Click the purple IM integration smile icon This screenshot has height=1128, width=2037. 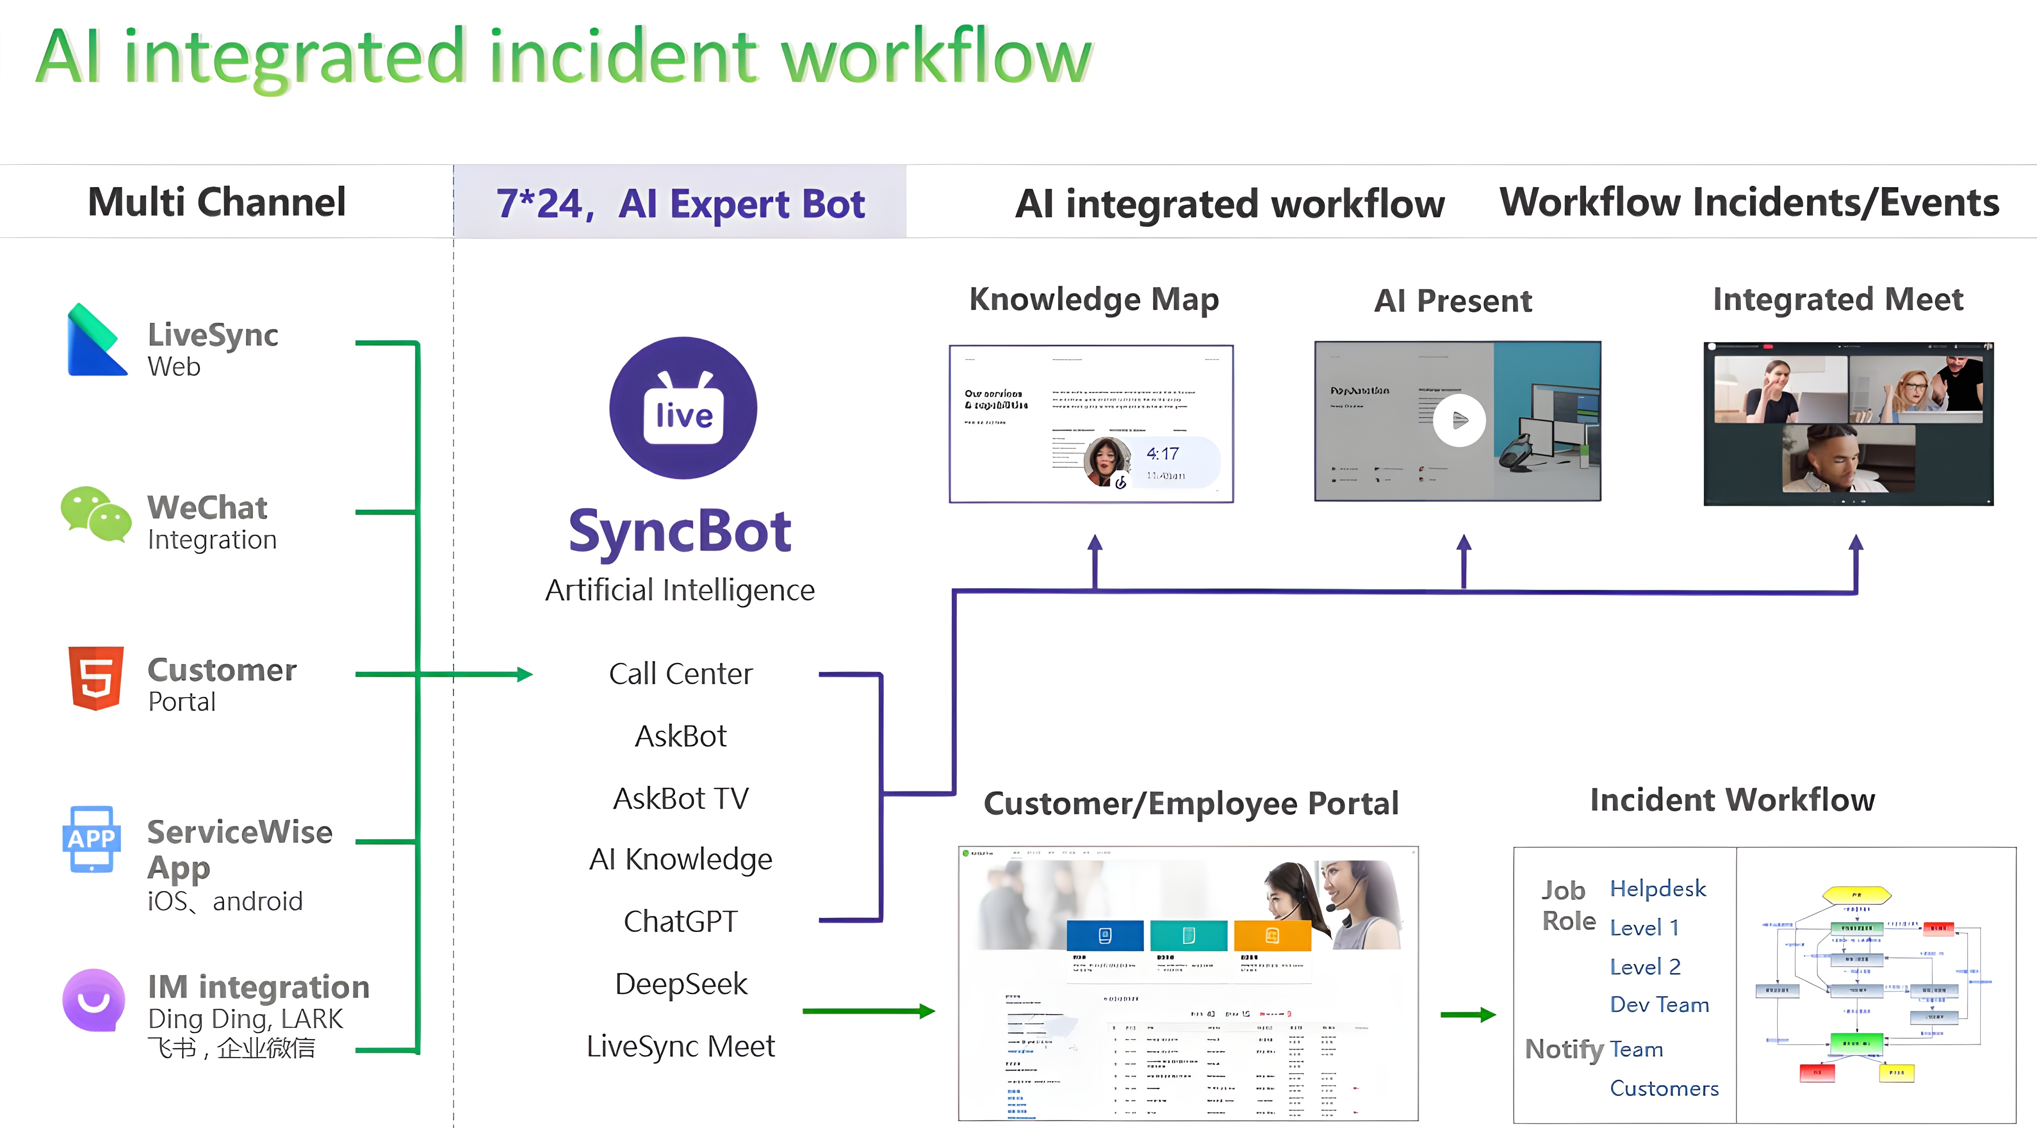point(94,1000)
